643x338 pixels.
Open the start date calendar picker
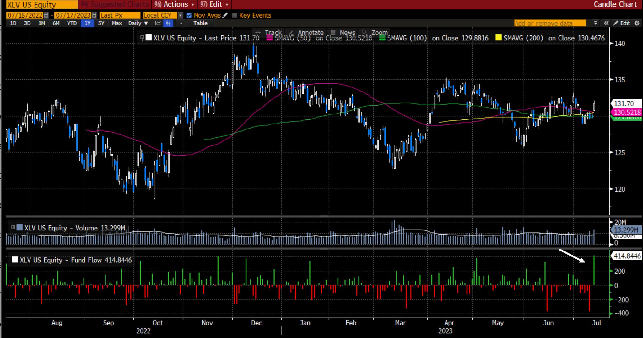(46, 15)
